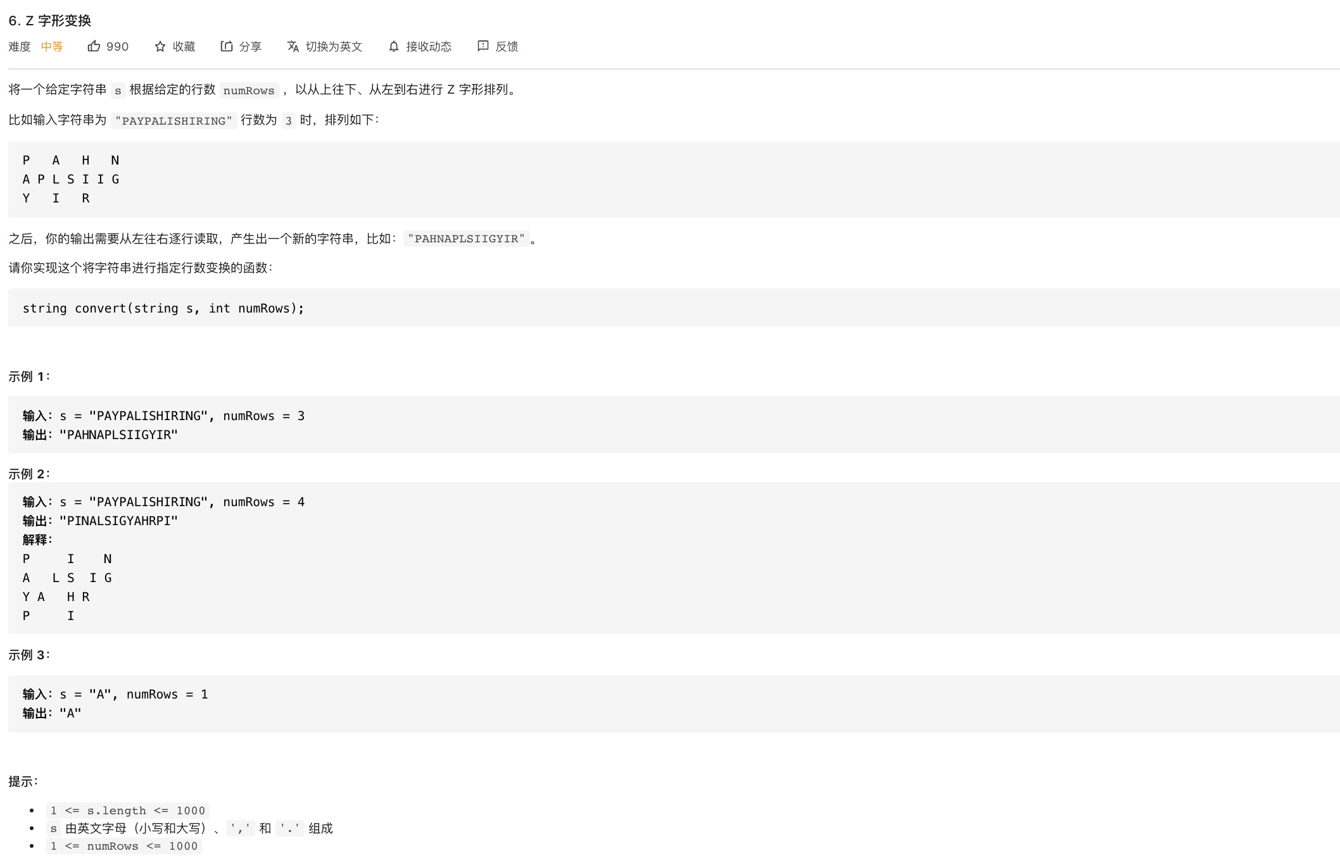Click the s.length constraint code tag
1340x863 pixels.
pyautogui.click(x=127, y=810)
